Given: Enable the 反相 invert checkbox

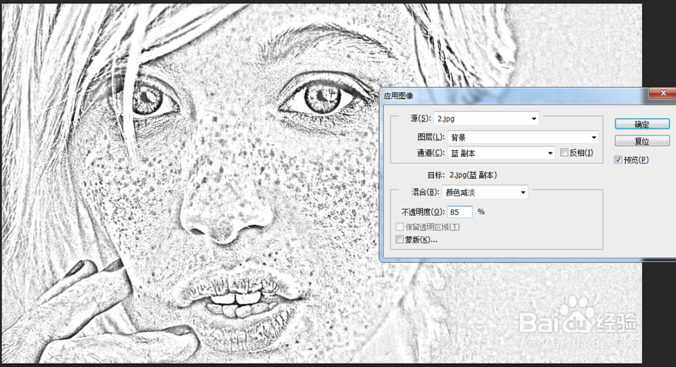Looking at the screenshot, I should click(x=564, y=152).
